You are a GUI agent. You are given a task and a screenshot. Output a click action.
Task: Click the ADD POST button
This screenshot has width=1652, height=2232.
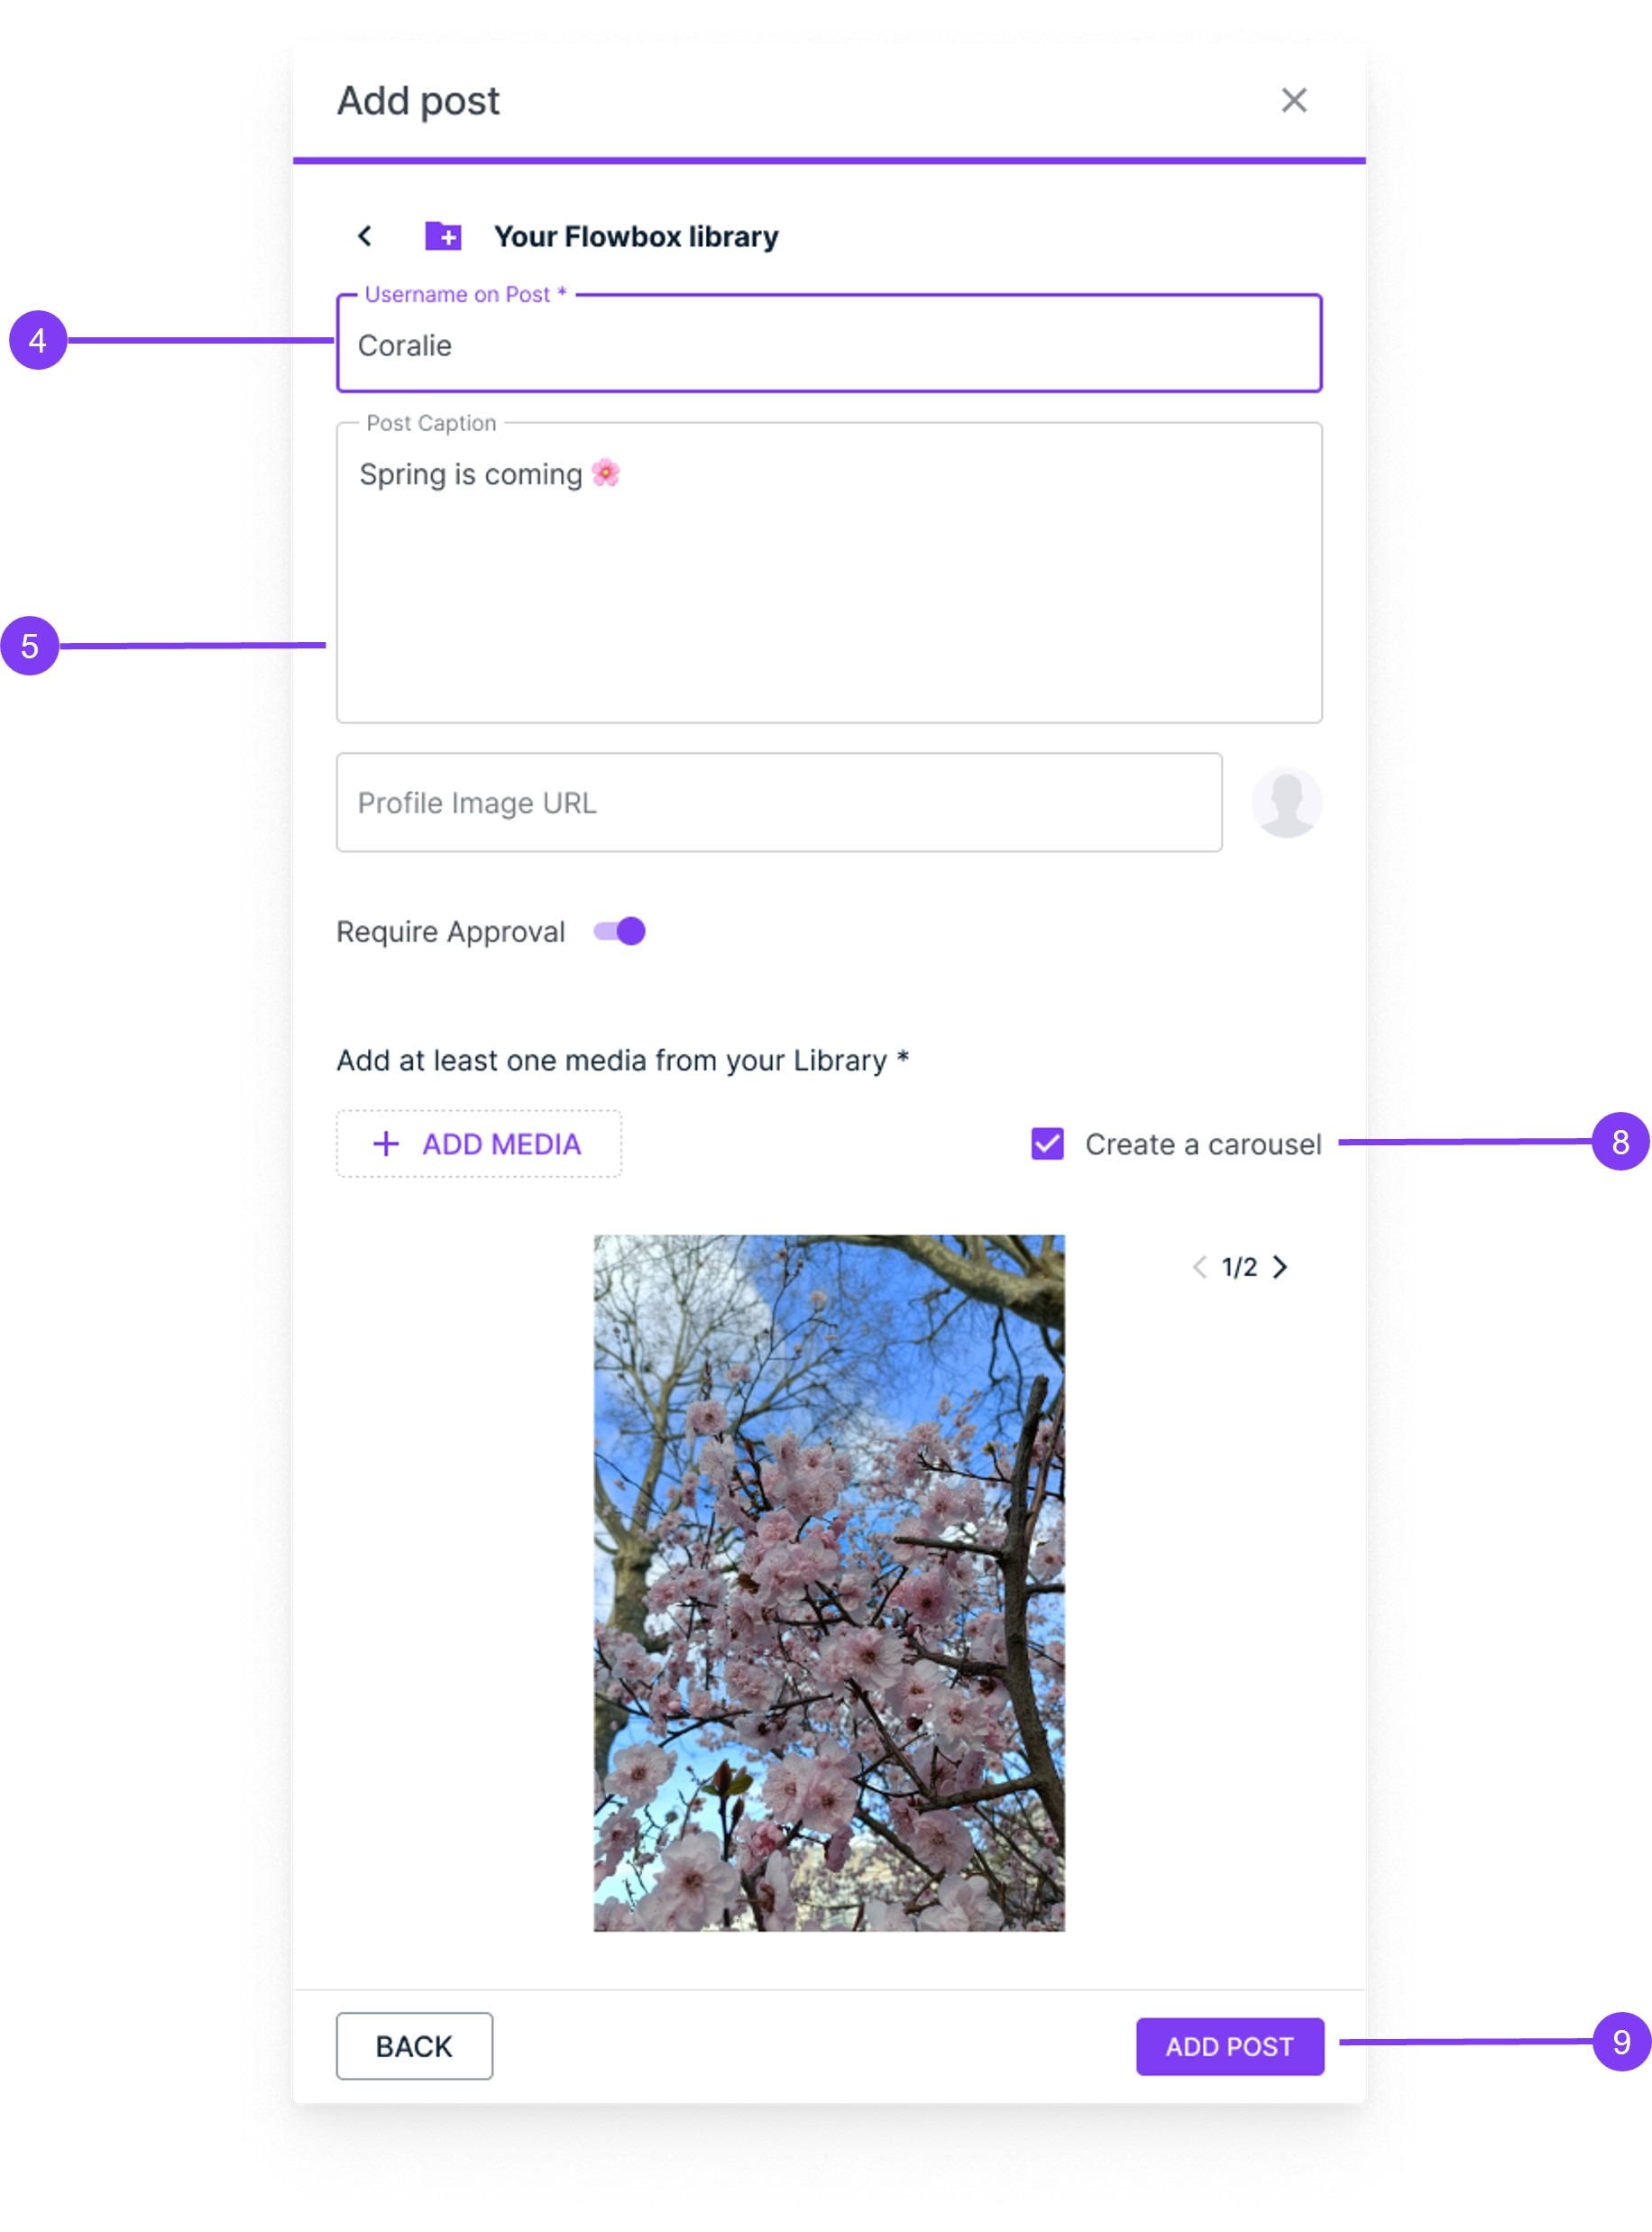1229,2046
